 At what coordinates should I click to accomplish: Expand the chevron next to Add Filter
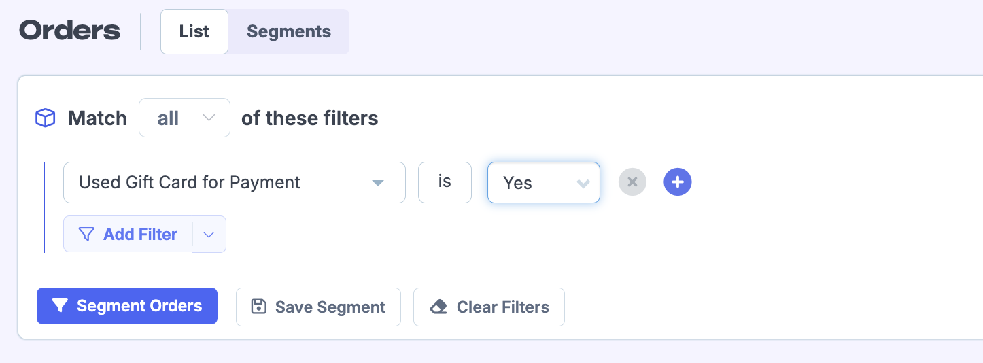[209, 235]
